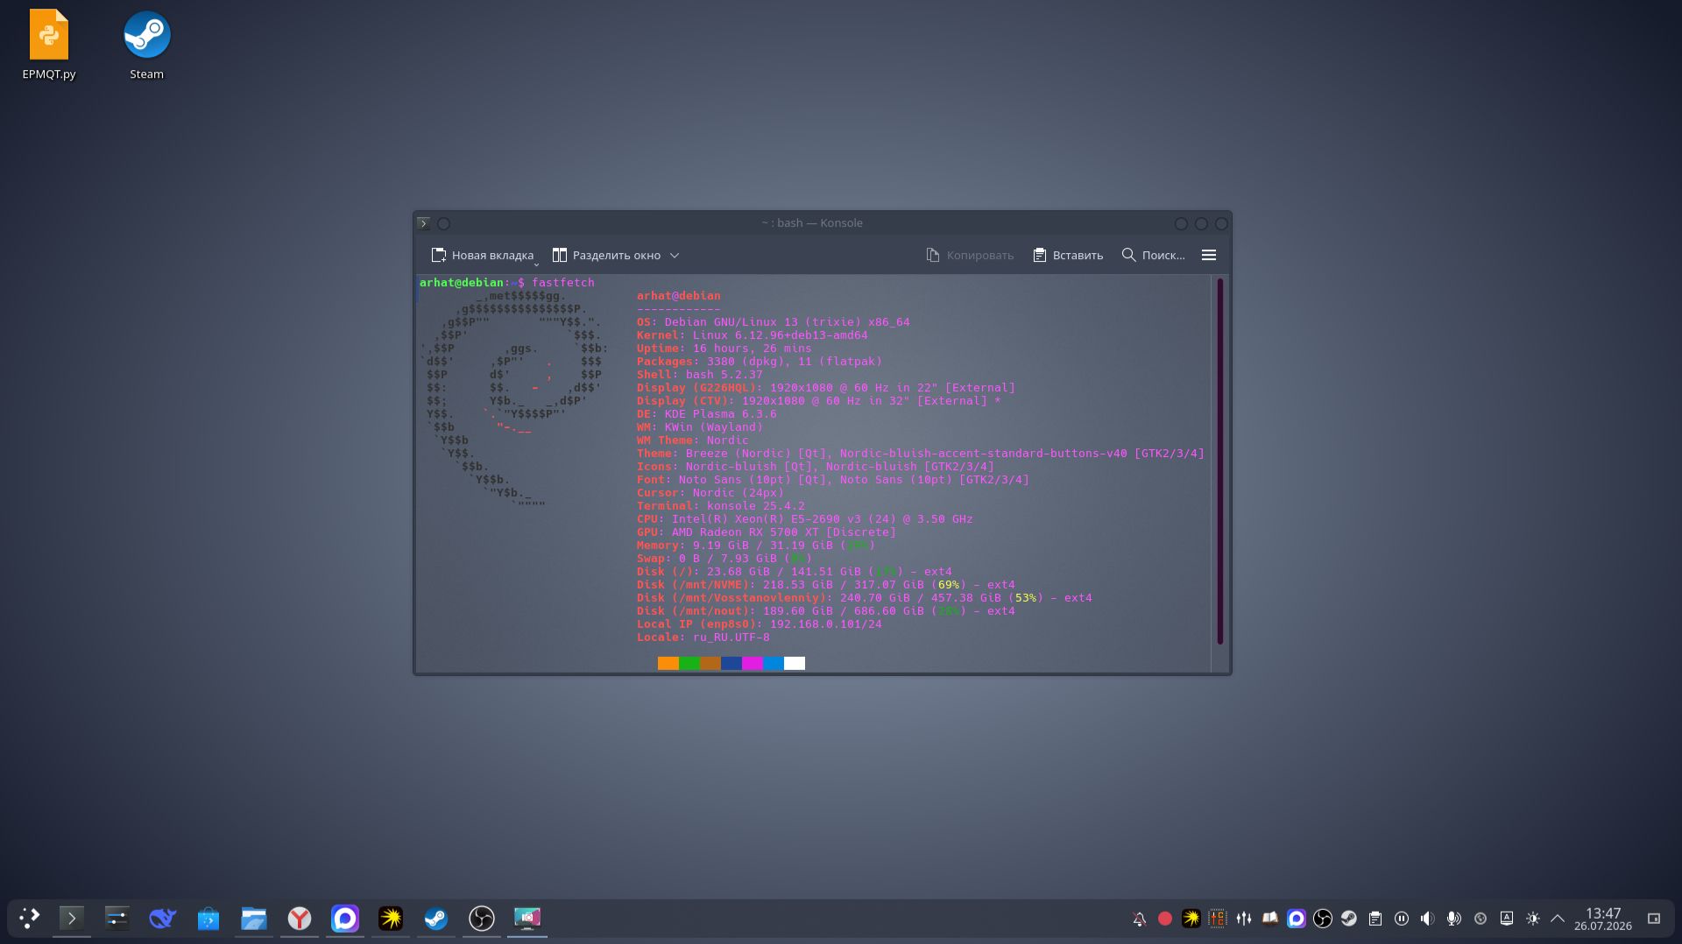Image resolution: width=1682 pixels, height=944 pixels.
Task: Open the Max messenger tray icon
Action: pyautogui.click(x=1297, y=919)
